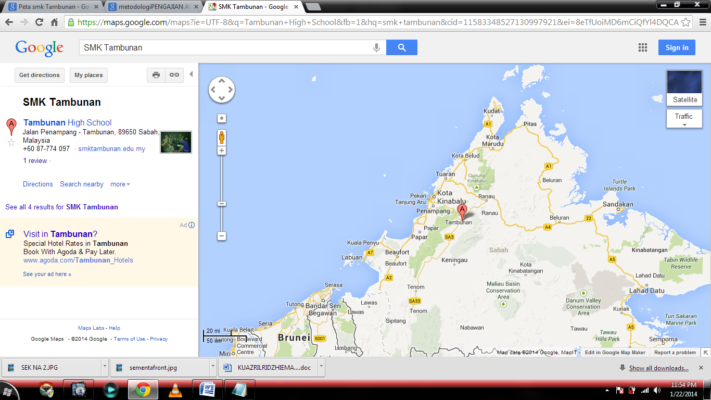Click the microphone voice search icon
The image size is (711, 400).
376,47
